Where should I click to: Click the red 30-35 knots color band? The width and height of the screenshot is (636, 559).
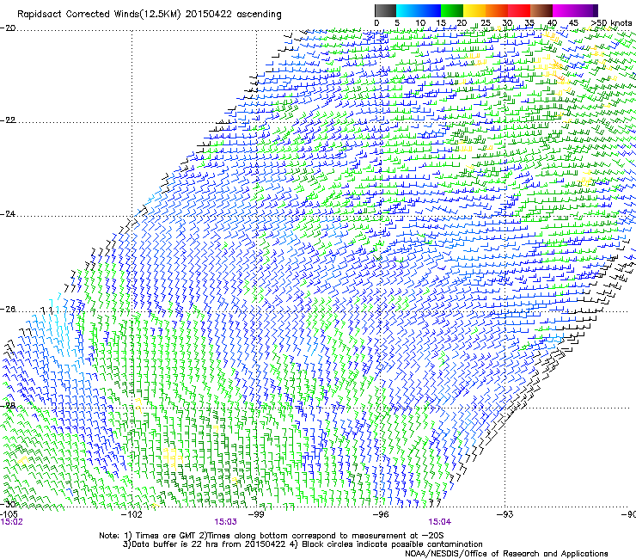(519, 10)
